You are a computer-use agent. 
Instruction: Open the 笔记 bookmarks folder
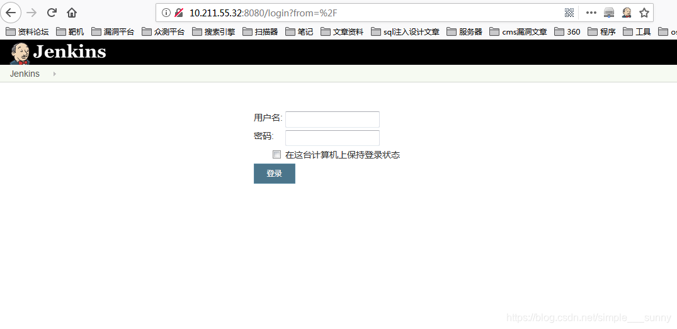[x=299, y=31]
